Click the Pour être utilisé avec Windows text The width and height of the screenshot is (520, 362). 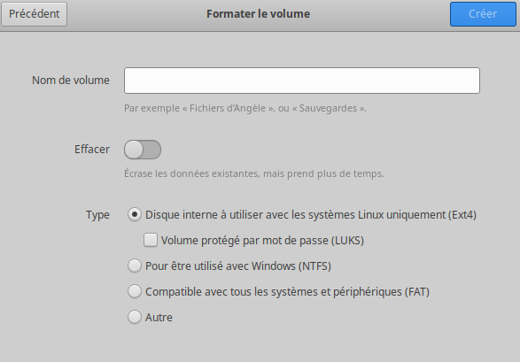click(238, 266)
